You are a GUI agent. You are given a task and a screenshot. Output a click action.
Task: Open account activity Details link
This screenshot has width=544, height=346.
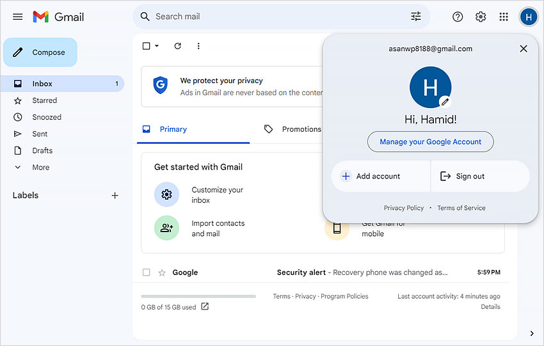coord(490,307)
